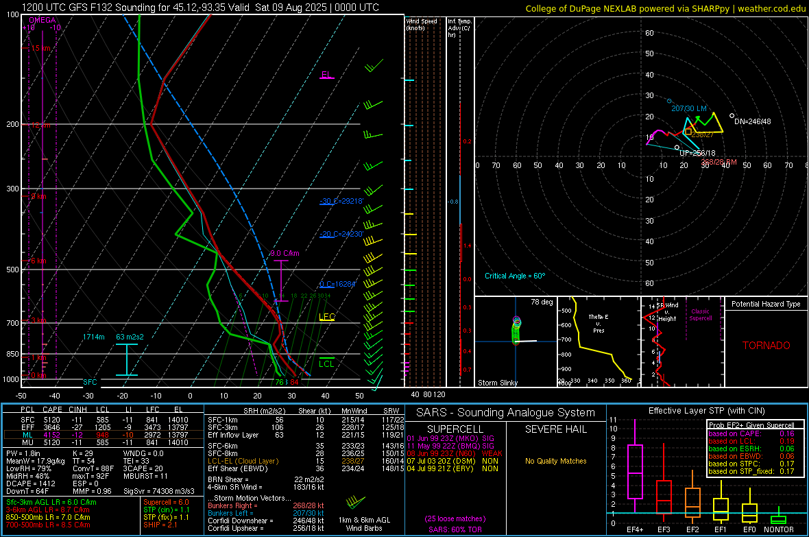
Task: Click the Wind Speed (knots) panel header
Action: (422, 24)
